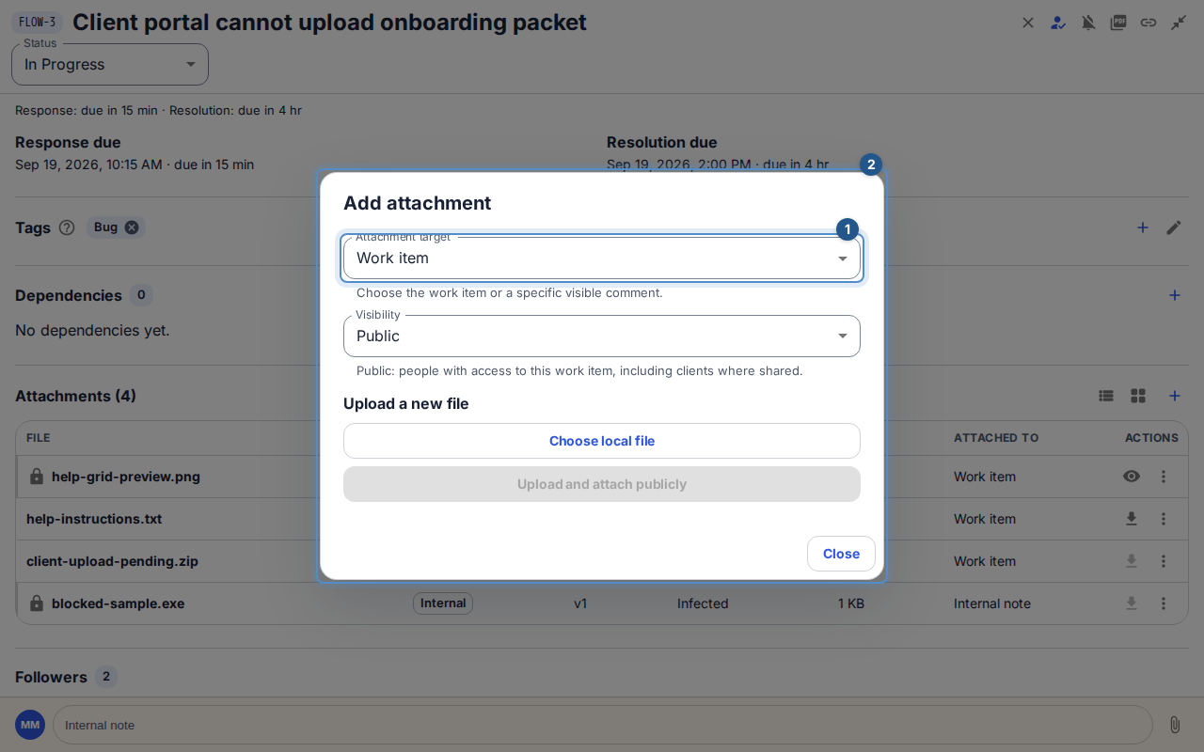Click the plus icon in Dependencies row
Image resolution: width=1204 pixels, height=752 pixels.
tap(1175, 295)
